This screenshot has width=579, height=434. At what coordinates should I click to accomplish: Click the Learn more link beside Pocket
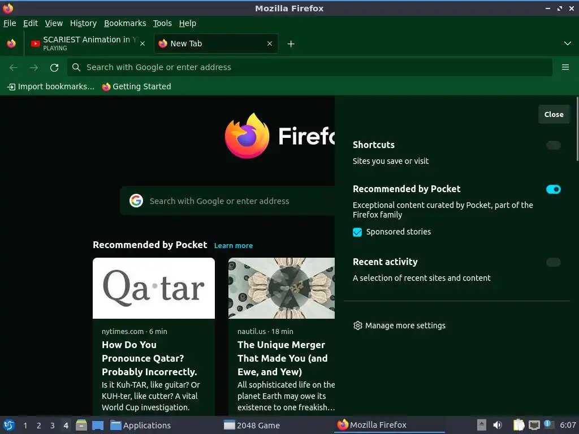pos(234,246)
